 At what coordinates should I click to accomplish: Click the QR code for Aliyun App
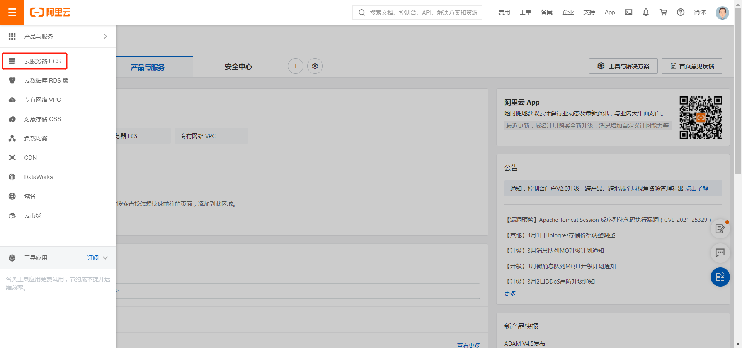[x=701, y=118]
